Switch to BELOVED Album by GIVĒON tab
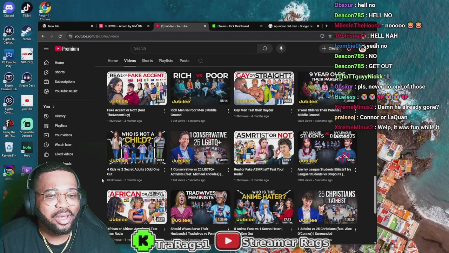Screen dimensions: 449x253 (124, 26)
